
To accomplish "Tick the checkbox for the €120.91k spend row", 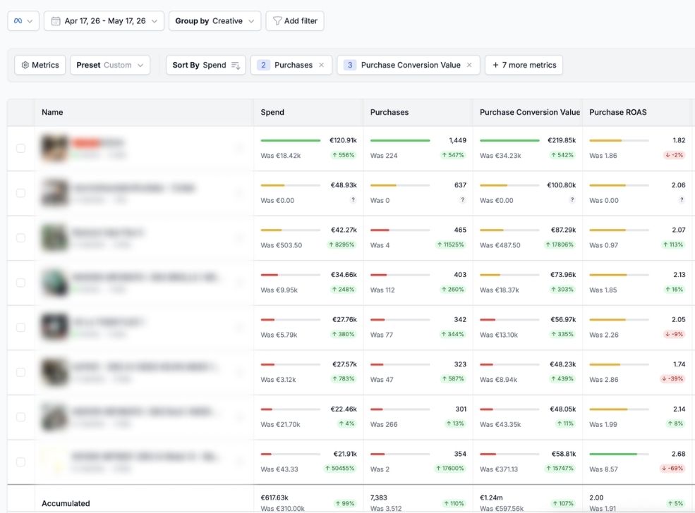I will (21, 148).
